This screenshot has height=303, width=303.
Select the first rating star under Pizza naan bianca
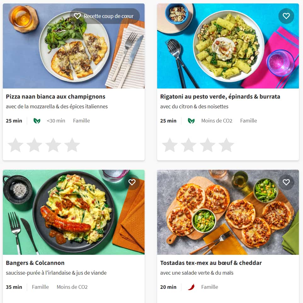pos(15,145)
